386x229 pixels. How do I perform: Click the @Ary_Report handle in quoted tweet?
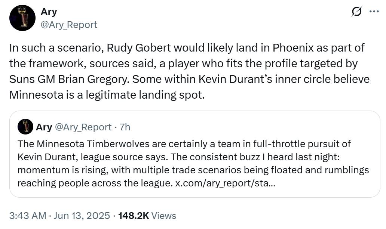click(83, 127)
